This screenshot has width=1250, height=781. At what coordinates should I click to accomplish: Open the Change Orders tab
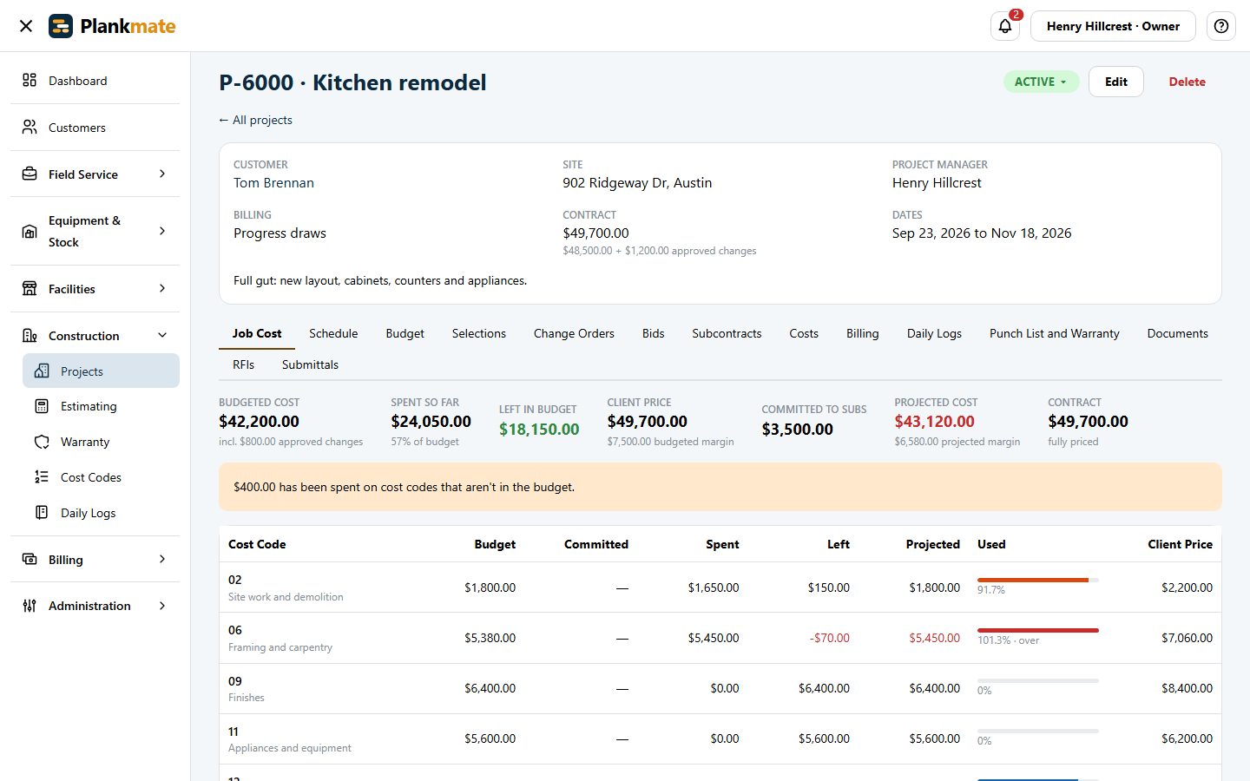point(574,333)
